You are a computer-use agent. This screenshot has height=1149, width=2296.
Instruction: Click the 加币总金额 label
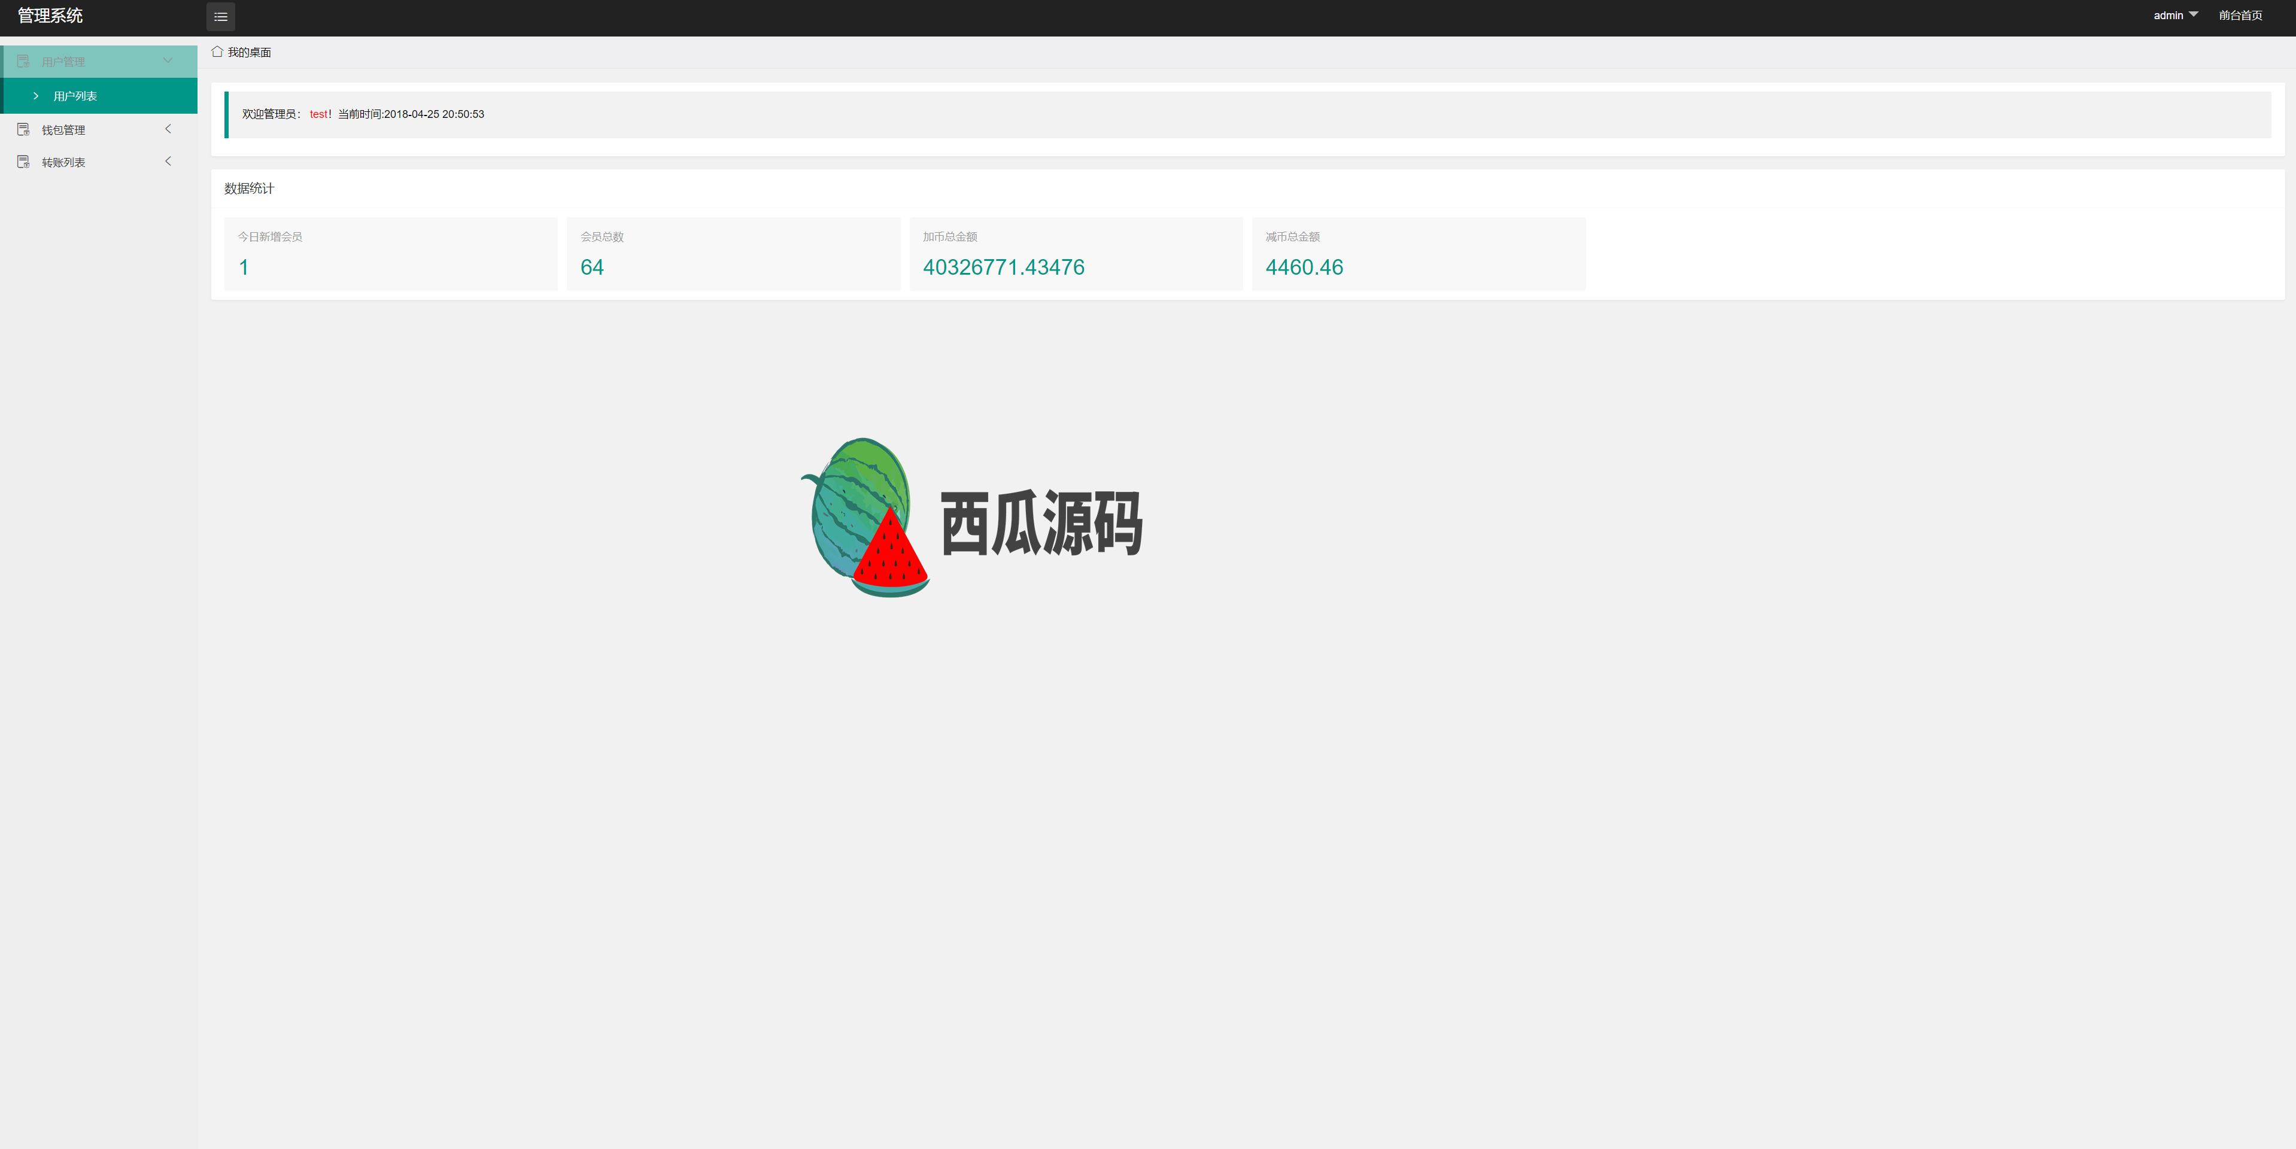(x=950, y=236)
